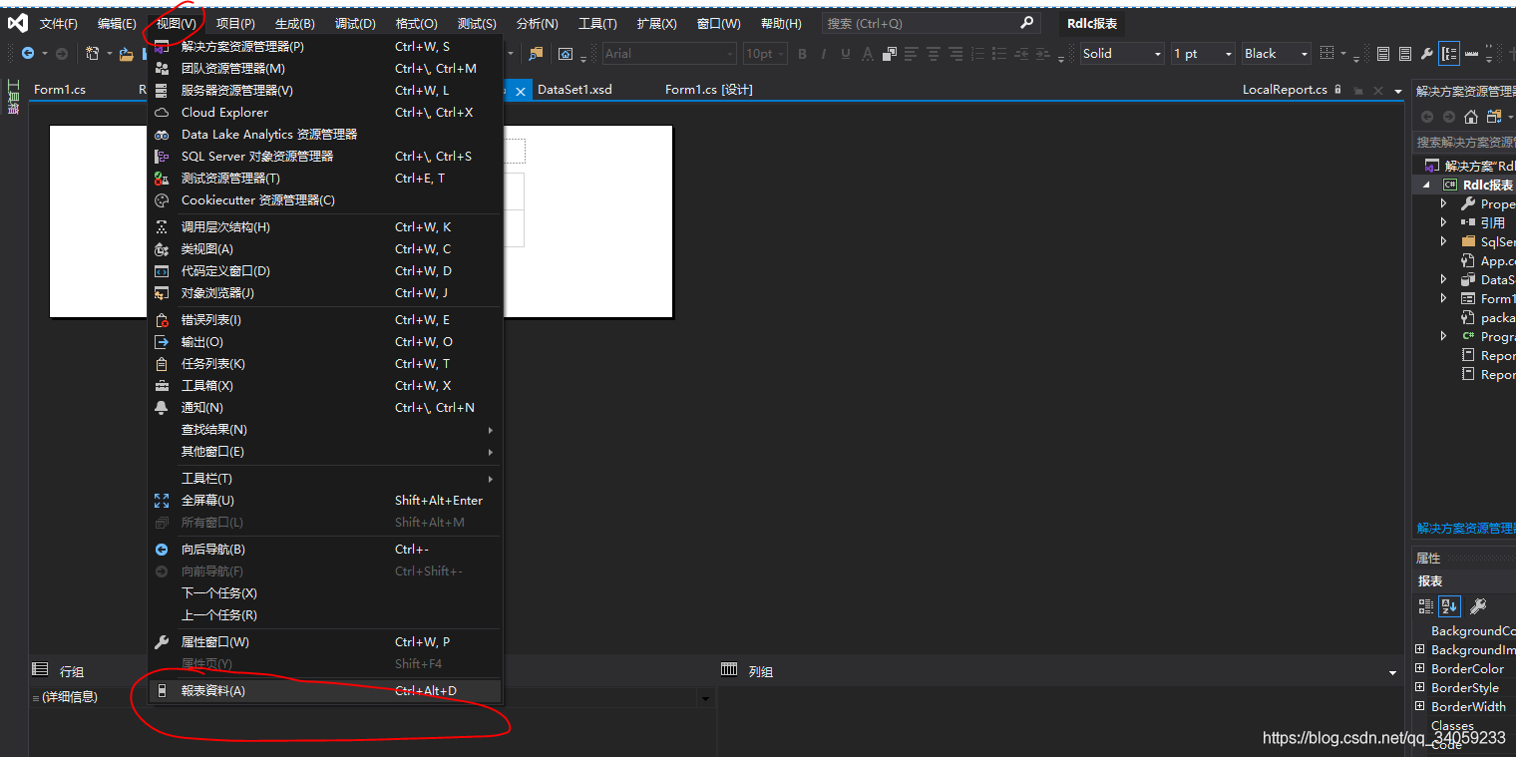Image resolution: width=1516 pixels, height=757 pixels.
Task: Open 其他窗口(E) submenu
Action: tap(325, 451)
